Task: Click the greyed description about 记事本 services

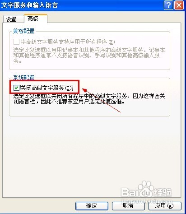Action: pos(89,55)
